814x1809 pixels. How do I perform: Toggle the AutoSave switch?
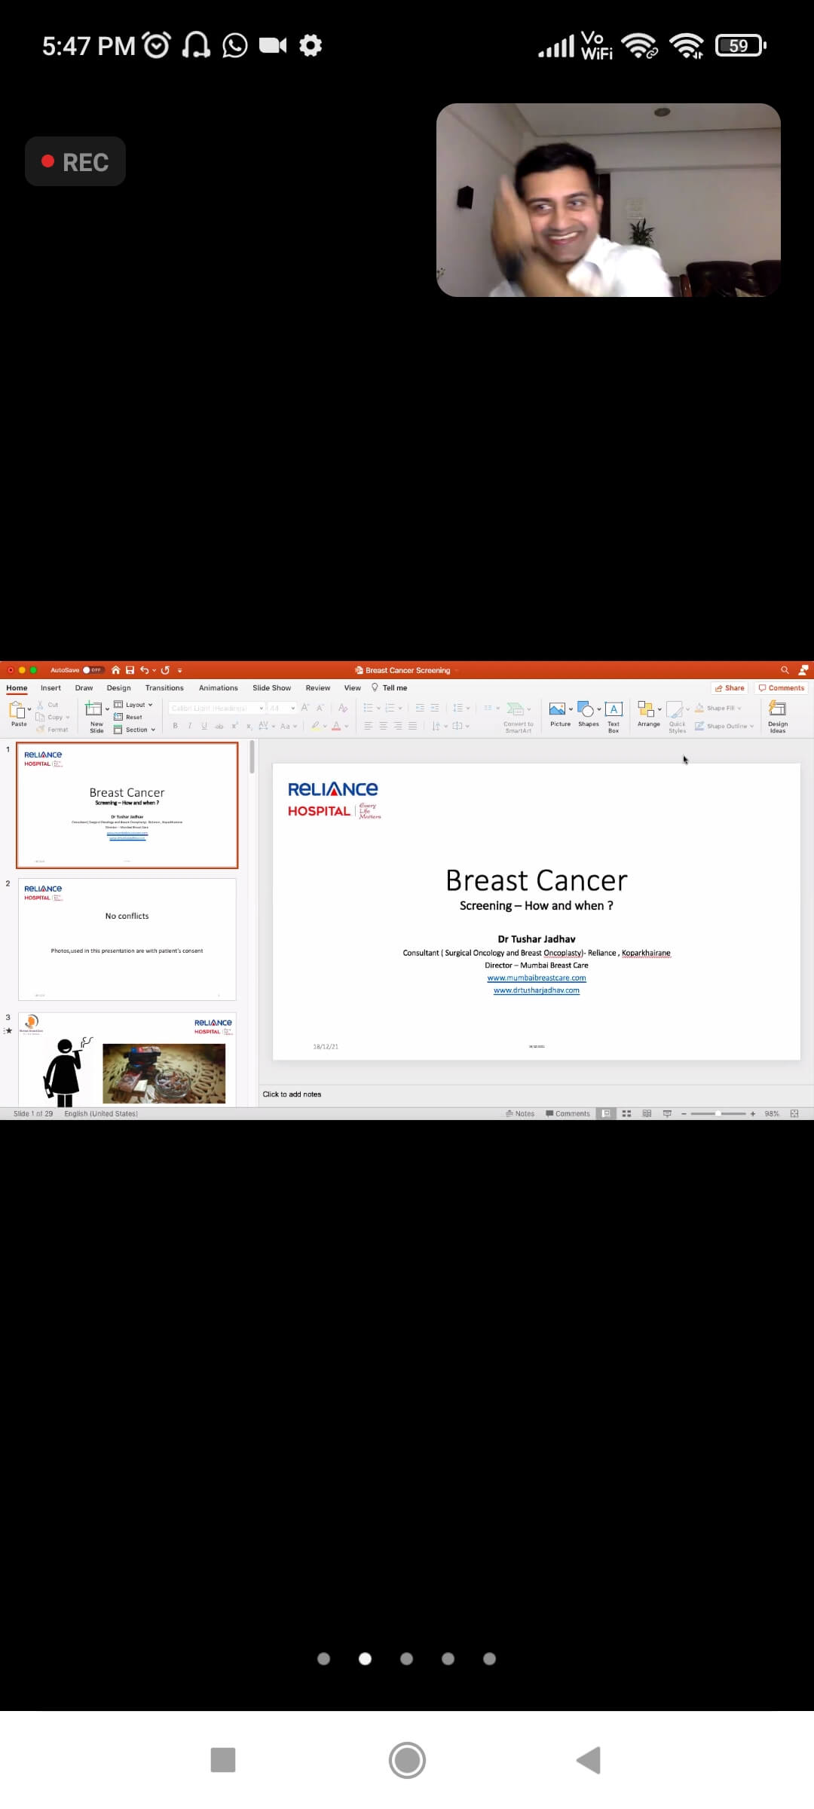click(x=92, y=670)
